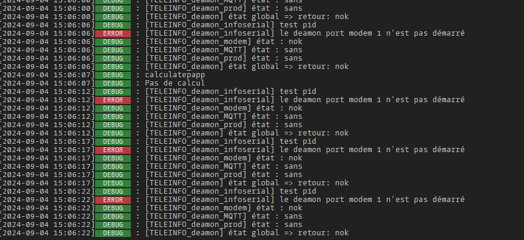The height and width of the screenshot is (240, 524).
Task: Select the 15:06:22 "état global => retour: nok" line
Action: 246,233
